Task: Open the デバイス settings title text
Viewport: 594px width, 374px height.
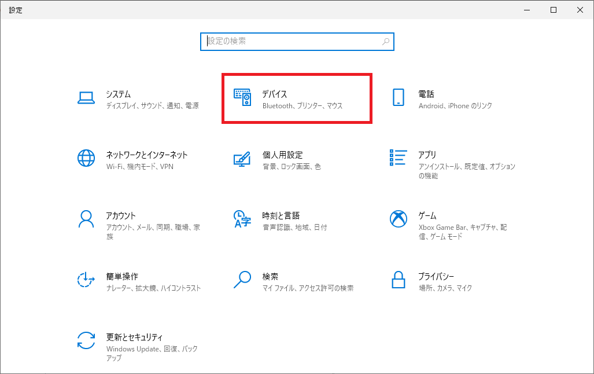Action: point(275,94)
